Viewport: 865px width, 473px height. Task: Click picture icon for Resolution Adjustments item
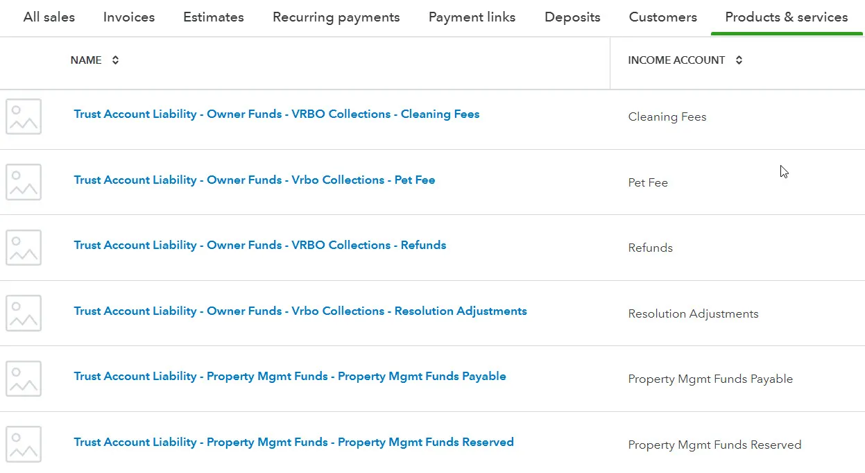tap(24, 313)
